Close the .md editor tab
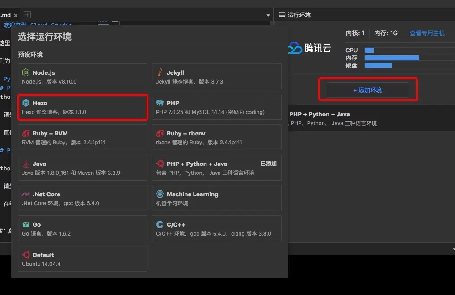This screenshot has width=455, height=295. (x=16, y=15)
